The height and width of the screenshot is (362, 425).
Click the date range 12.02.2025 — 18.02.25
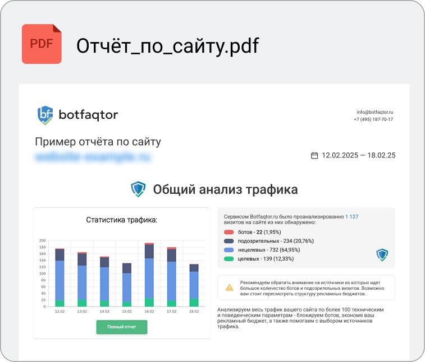pos(358,155)
